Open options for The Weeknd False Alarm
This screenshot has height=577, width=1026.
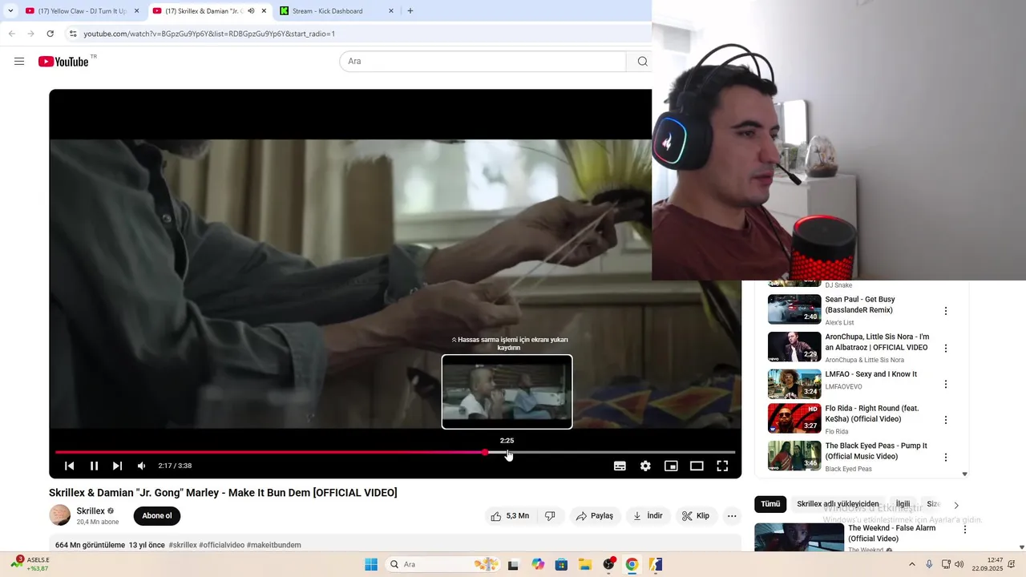pyautogui.click(x=965, y=530)
